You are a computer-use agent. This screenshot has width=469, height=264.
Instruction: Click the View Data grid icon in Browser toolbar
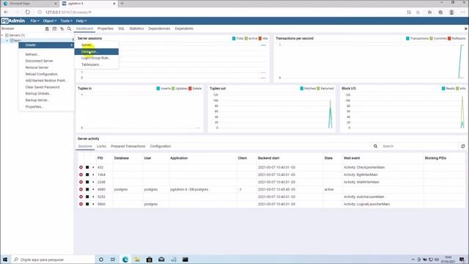54,29
